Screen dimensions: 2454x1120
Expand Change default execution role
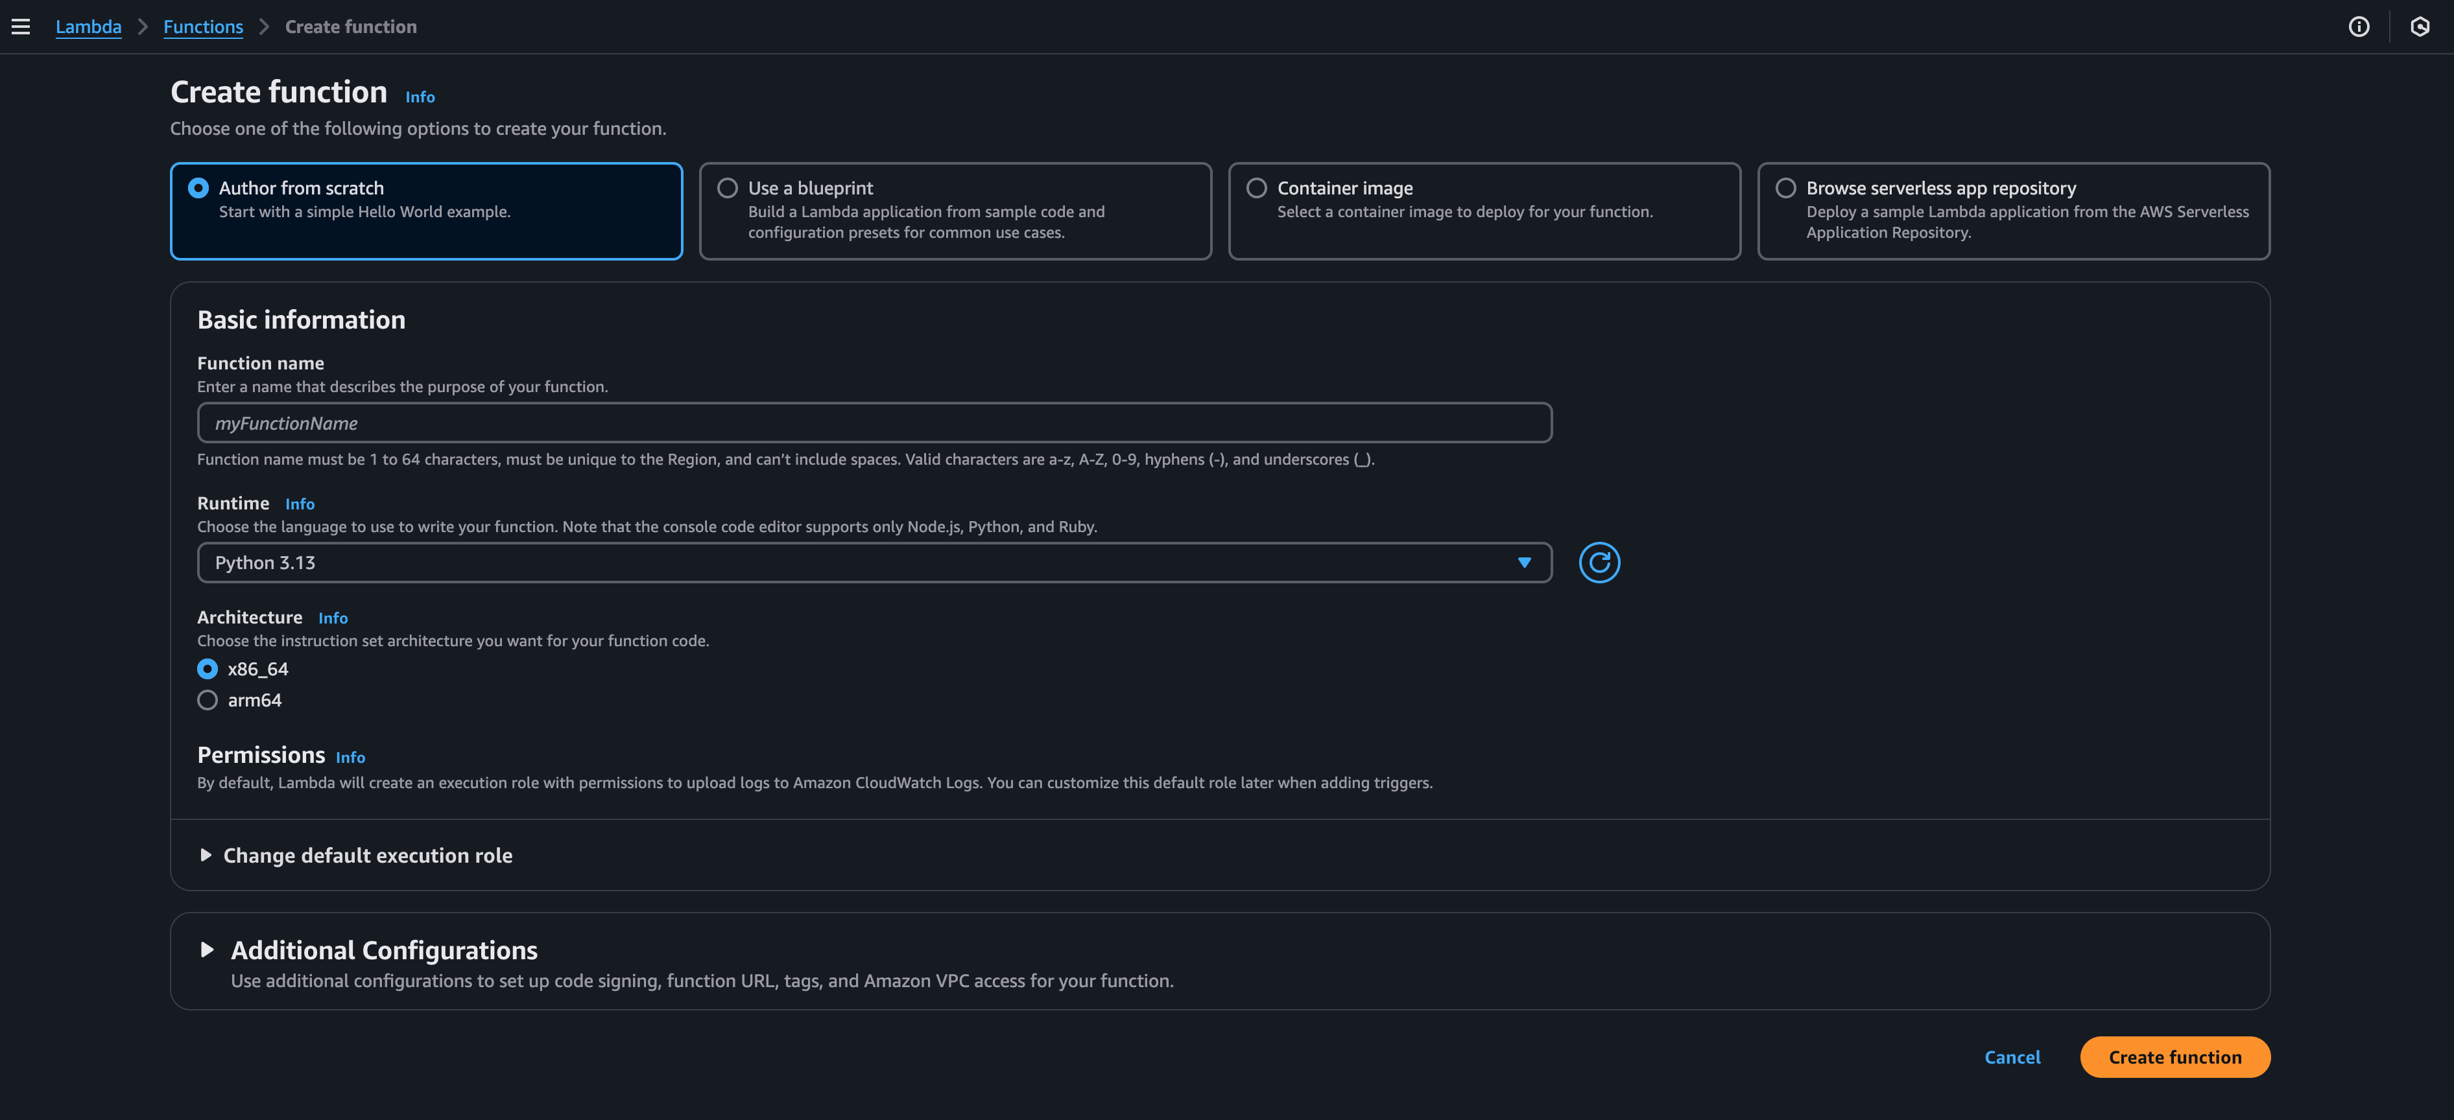(x=354, y=856)
